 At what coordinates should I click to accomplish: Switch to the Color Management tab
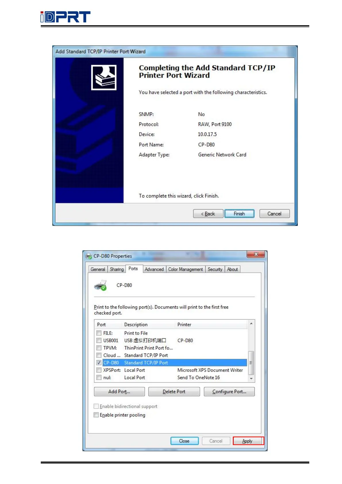pos(186,269)
